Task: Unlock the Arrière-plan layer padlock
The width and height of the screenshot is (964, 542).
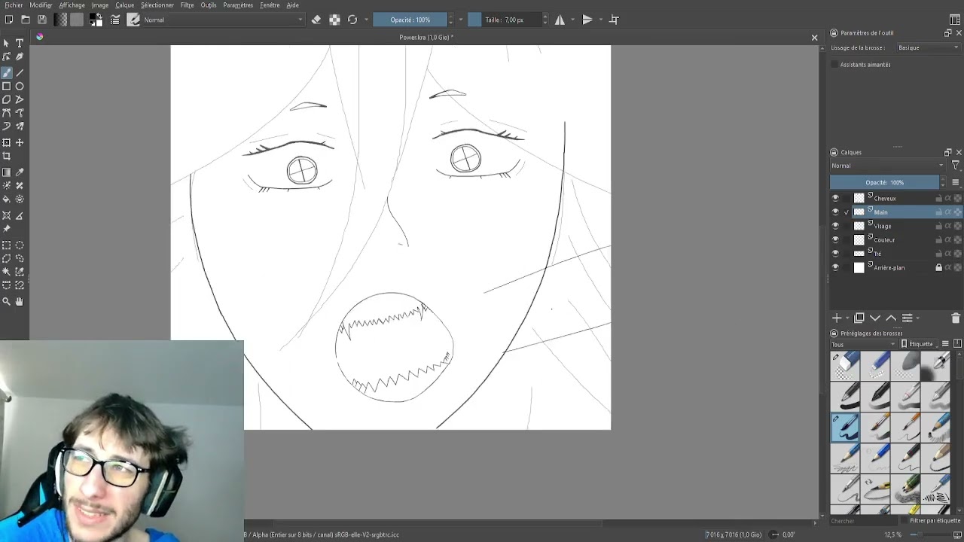Action: point(938,267)
